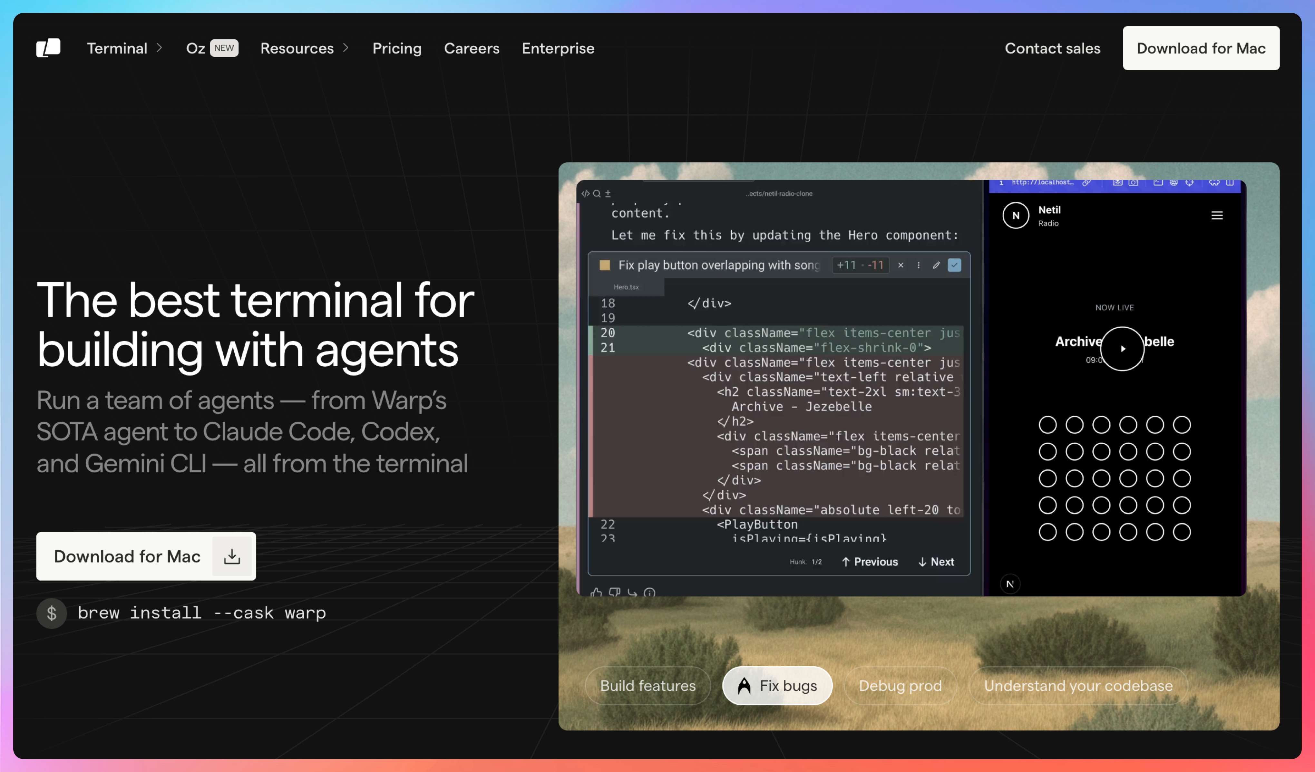The width and height of the screenshot is (1315, 772).
Task: Select the Debug prod pill
Action: (900, 685)
